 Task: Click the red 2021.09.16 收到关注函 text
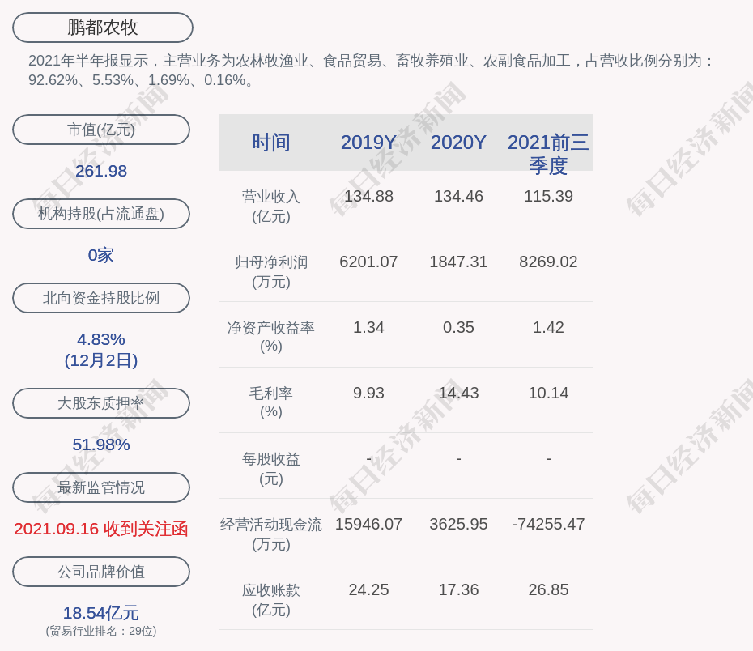(101, 529)
